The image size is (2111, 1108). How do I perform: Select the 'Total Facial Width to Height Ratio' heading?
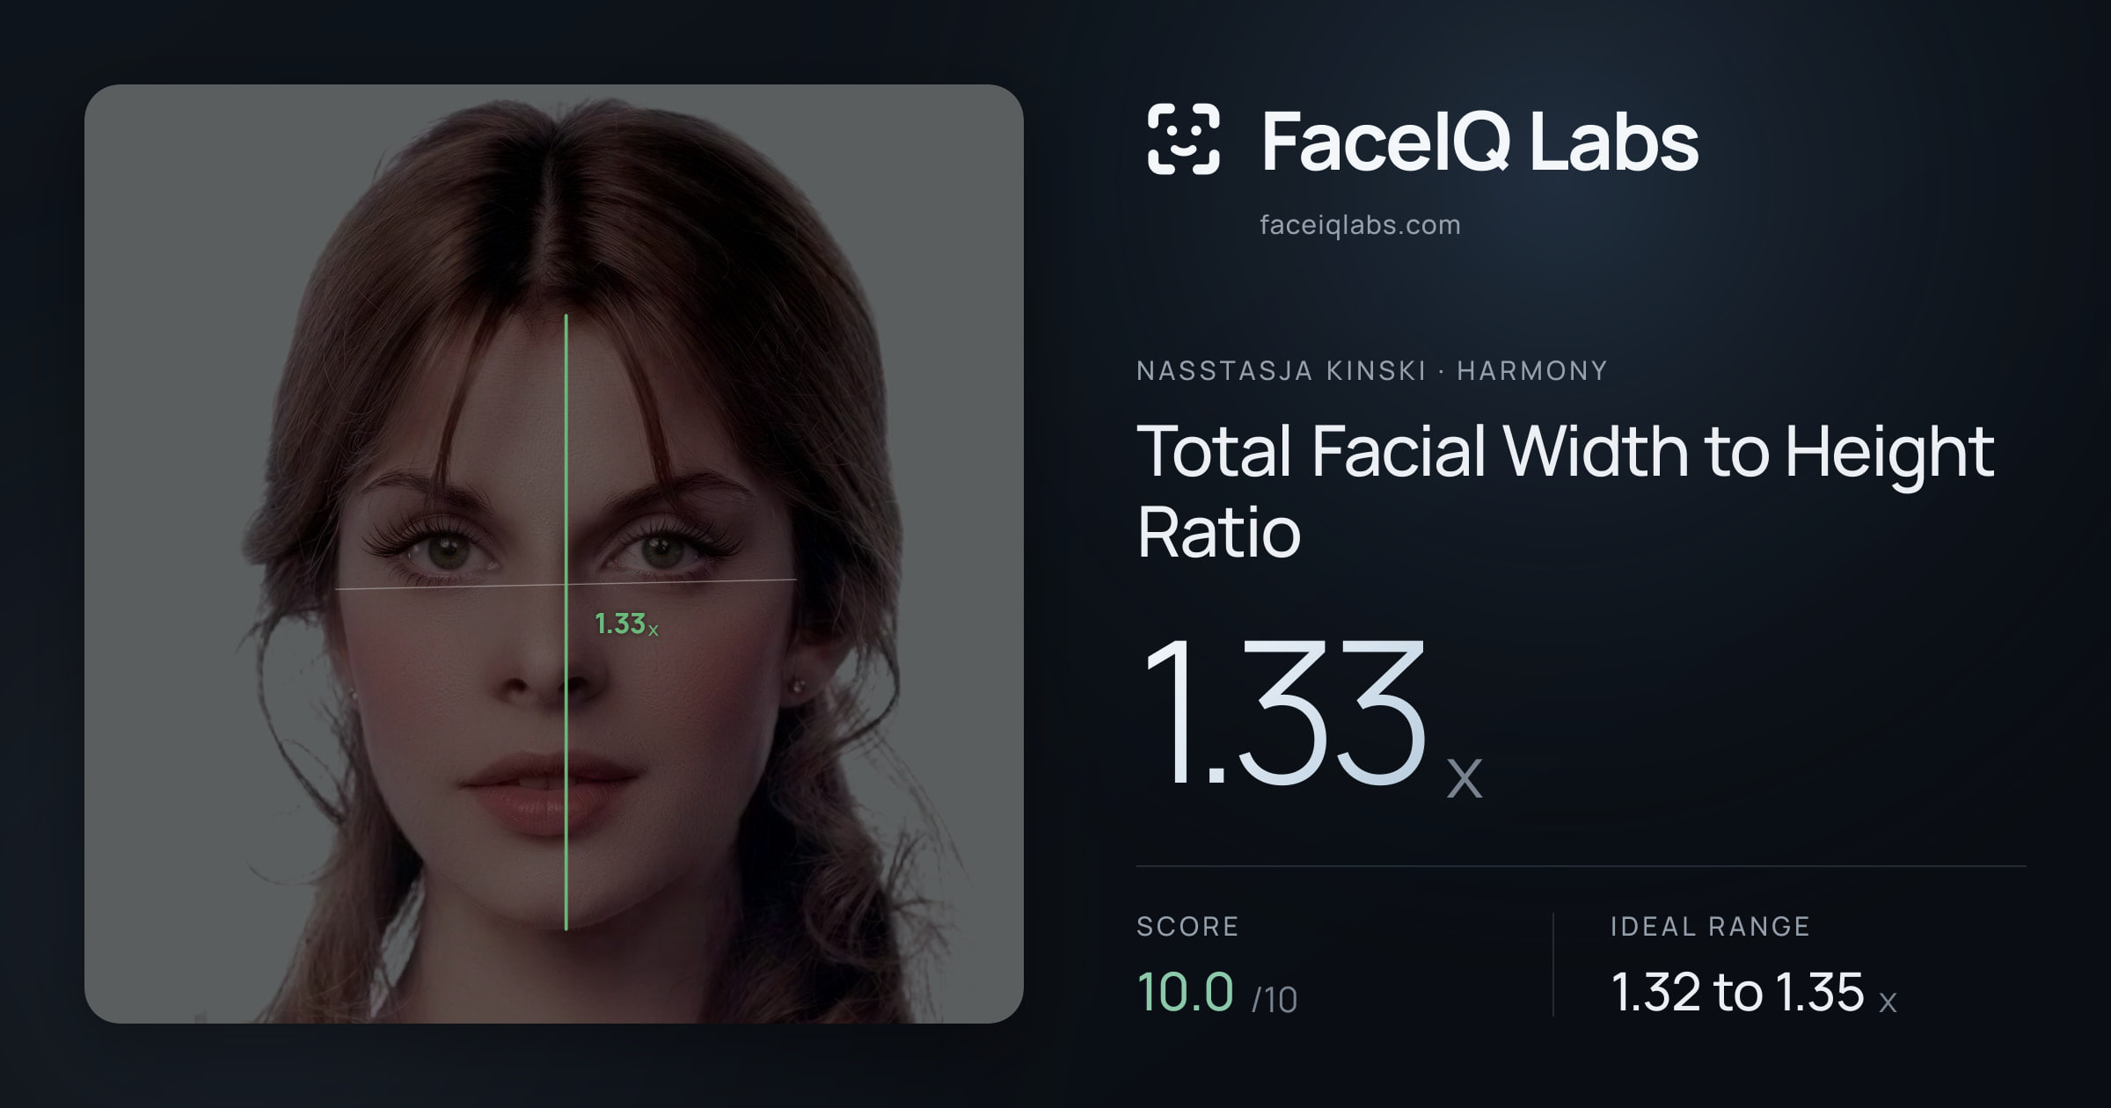pyautogui.click(x=1566, y=491)
